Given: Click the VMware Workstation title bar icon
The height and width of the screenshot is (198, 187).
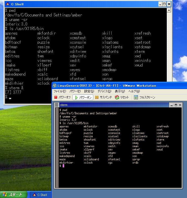Looking at the screenshot, I should tap(55, 86).
